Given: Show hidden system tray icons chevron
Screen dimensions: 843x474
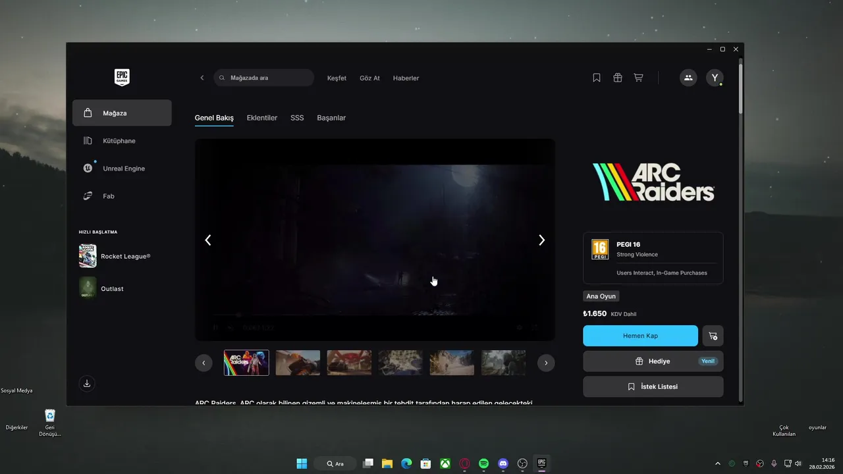Looking at the screenshot, I should (718, 463).
